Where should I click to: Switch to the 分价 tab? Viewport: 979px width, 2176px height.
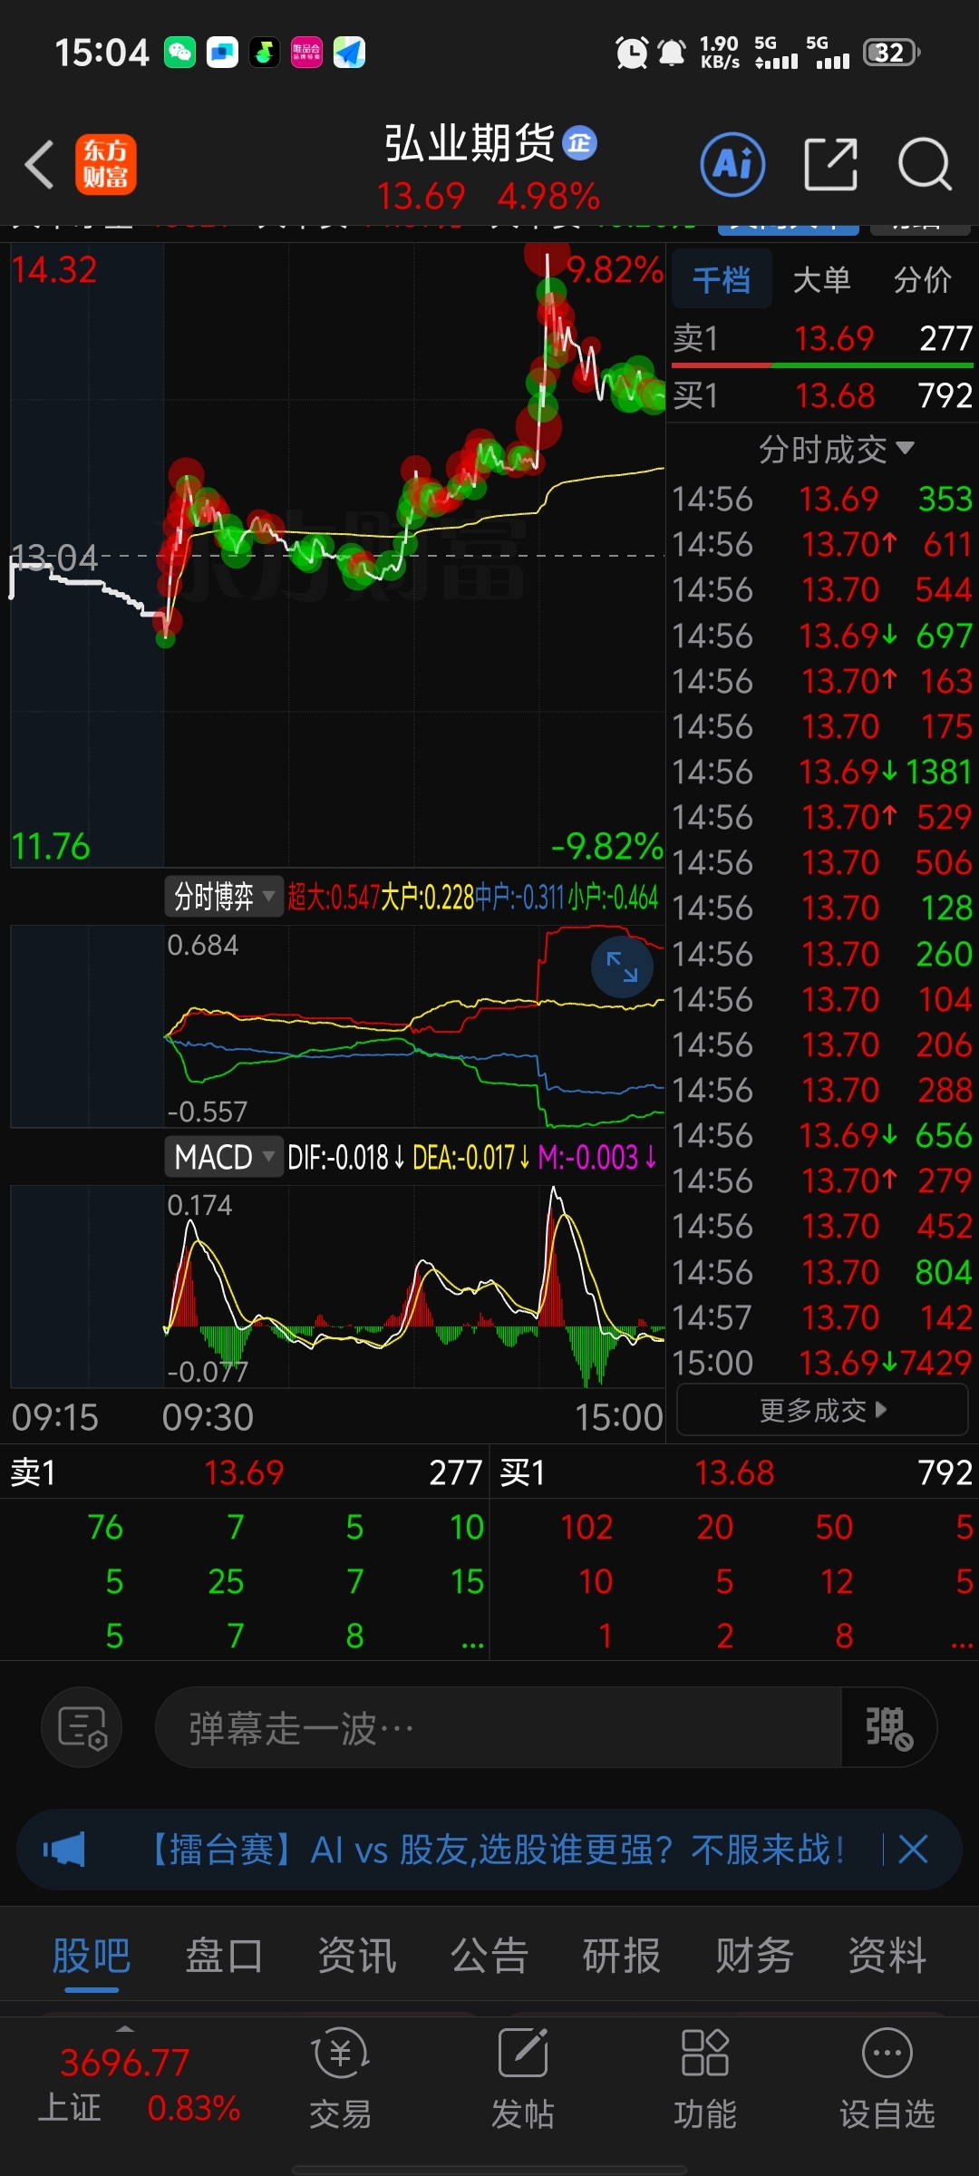pos(922,279)
